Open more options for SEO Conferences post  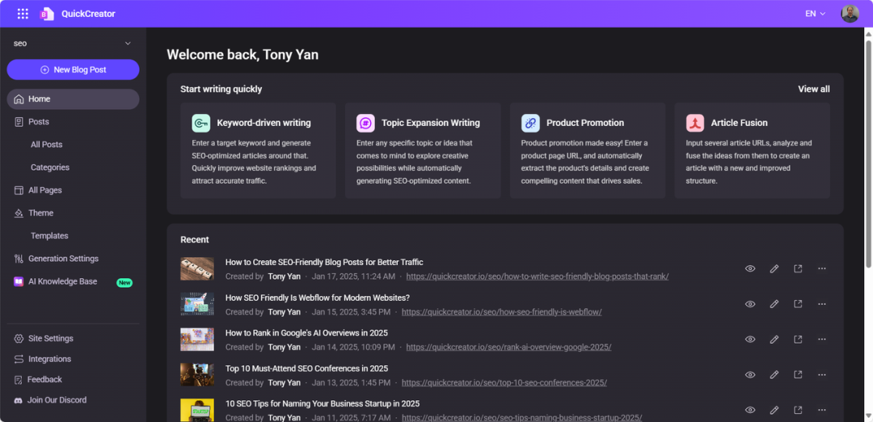pyautogui.click(x=822, y=374)
